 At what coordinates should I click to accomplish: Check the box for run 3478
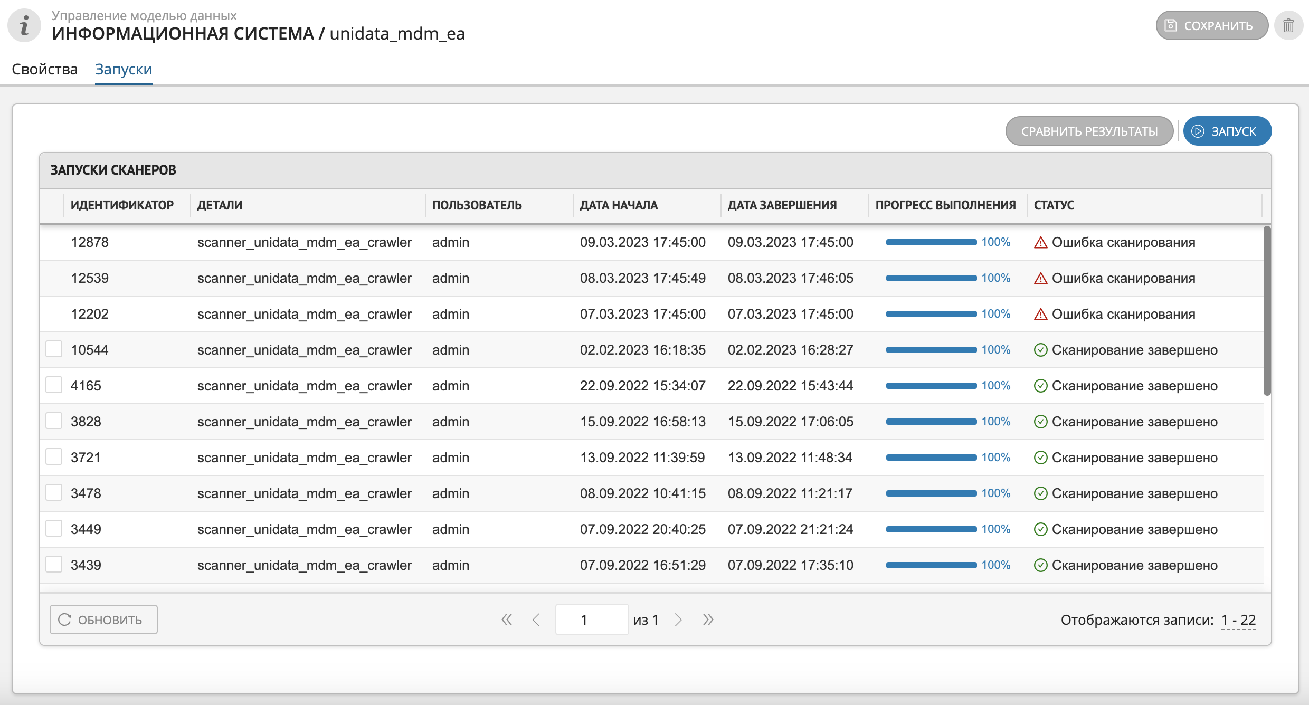coord(54,493)
